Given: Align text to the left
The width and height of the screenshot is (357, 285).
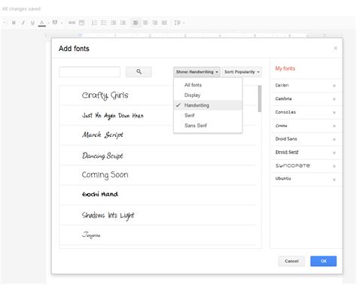Looking at the screenshot, I should (x=136, y=23).
